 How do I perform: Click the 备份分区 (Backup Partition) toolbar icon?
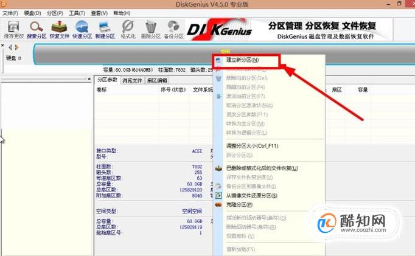pos(173,29)
